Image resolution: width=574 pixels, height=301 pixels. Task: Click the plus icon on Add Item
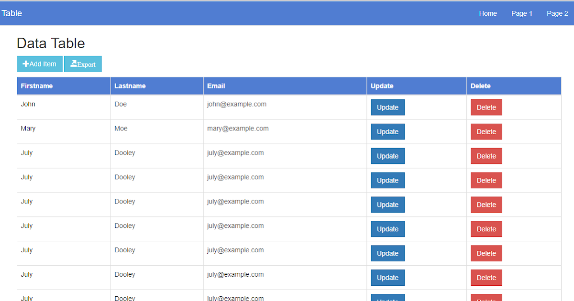click(x=25, y=64)
